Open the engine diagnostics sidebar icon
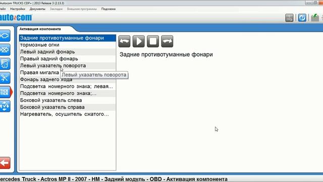323x182 pixels. coord(5,35)
